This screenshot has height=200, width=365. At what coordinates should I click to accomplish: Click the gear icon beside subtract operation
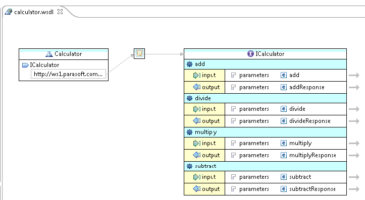(189, 166)
